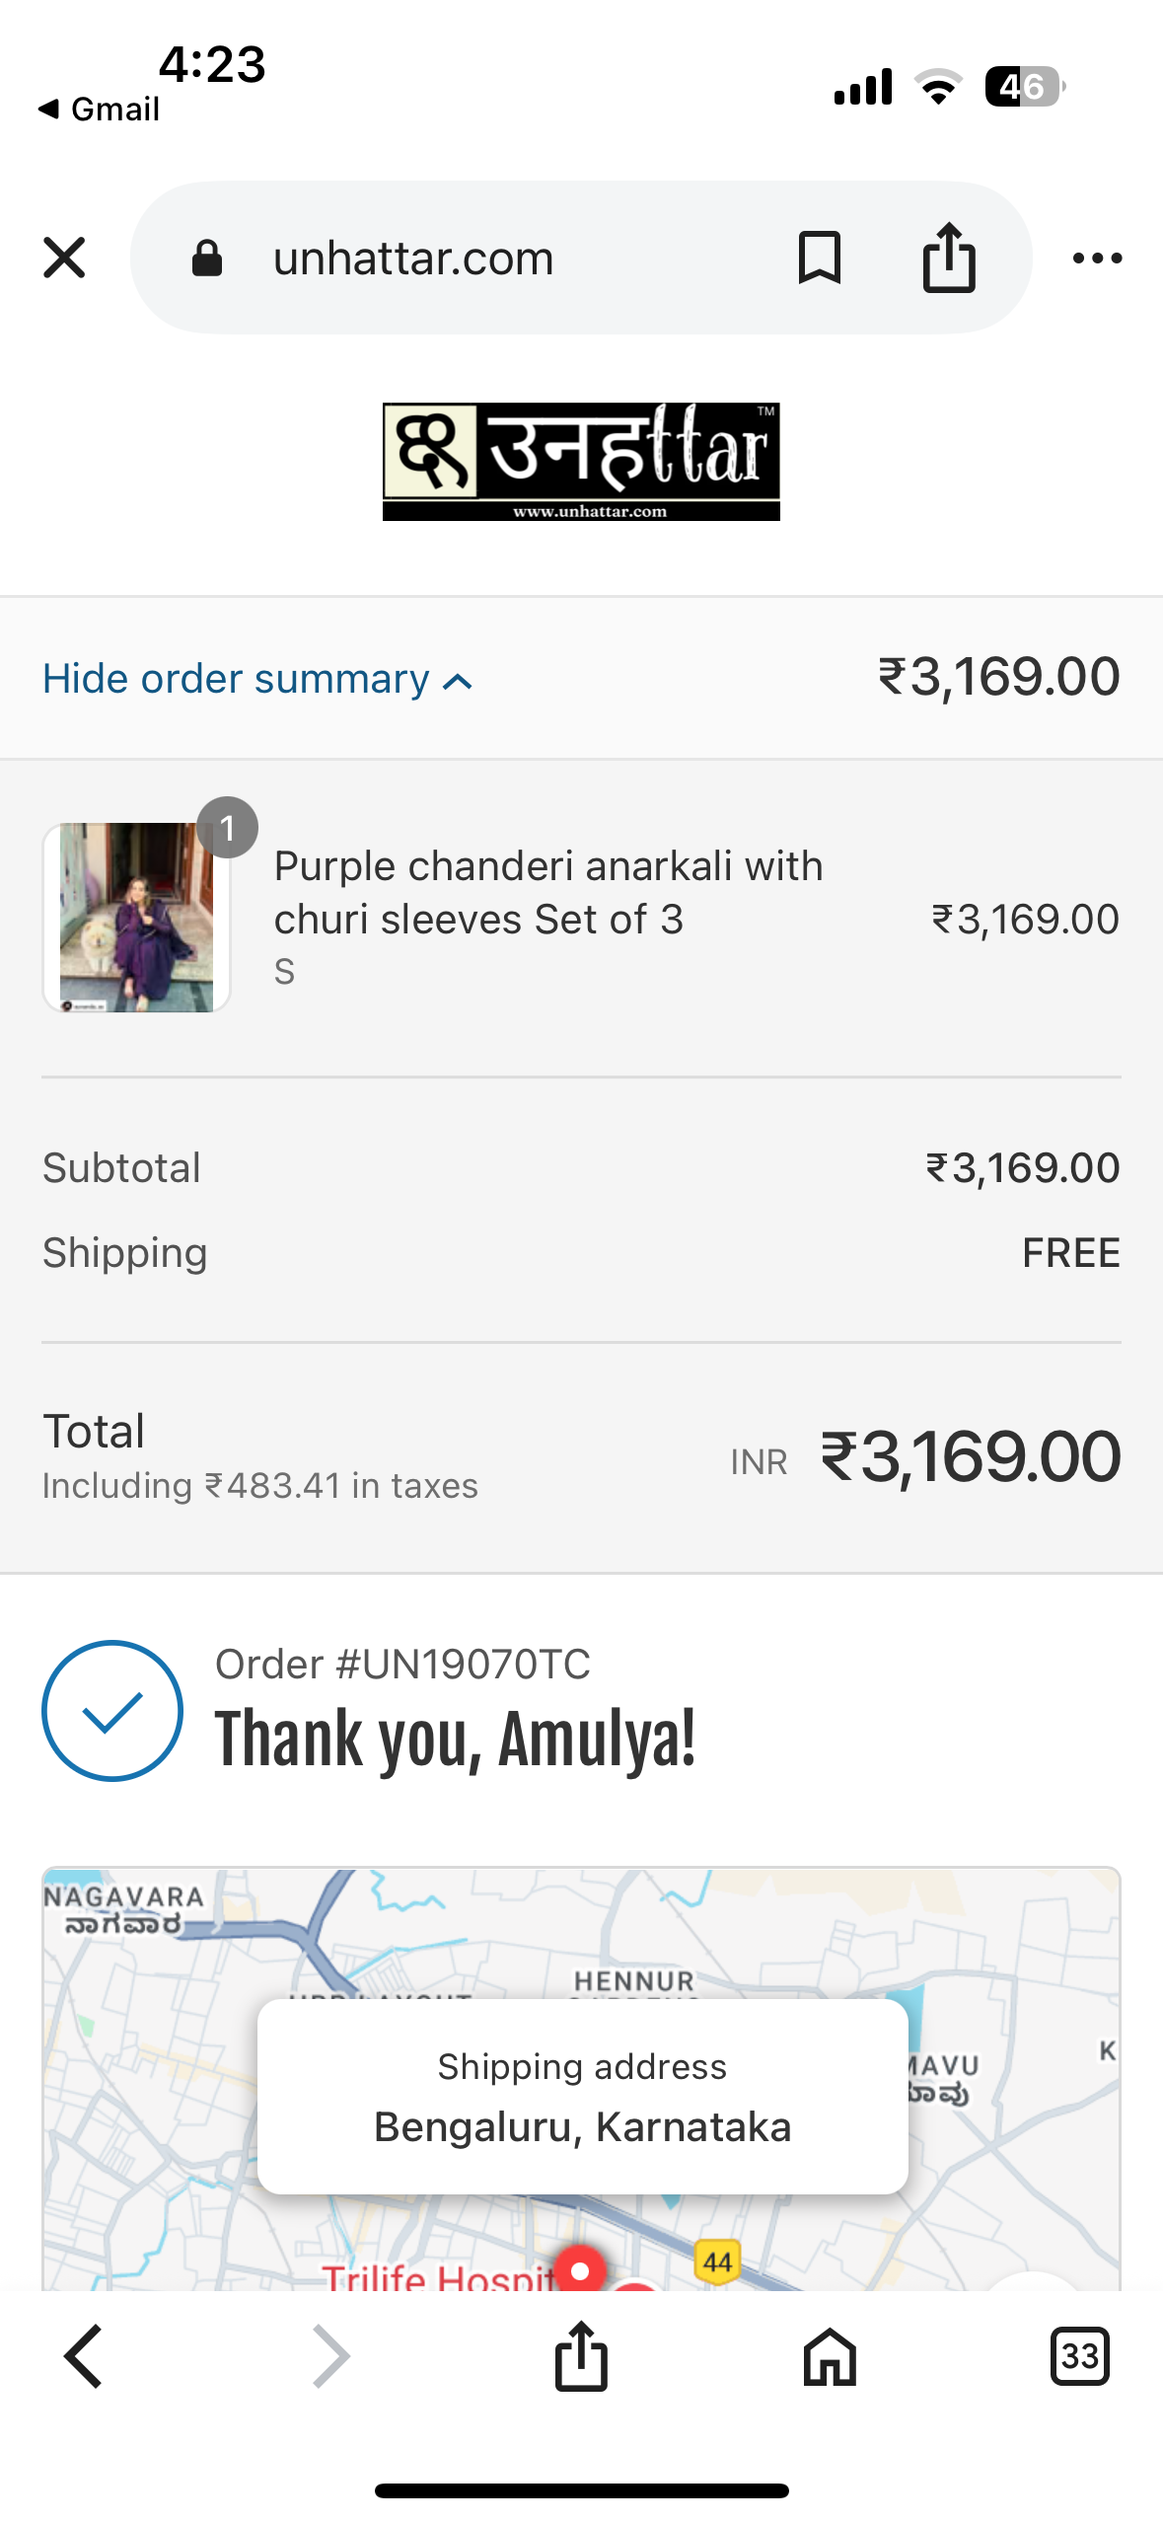Screen dimensions: 1163x2522
Task: Go to the browser home page
Action: tap(831, 2356)
